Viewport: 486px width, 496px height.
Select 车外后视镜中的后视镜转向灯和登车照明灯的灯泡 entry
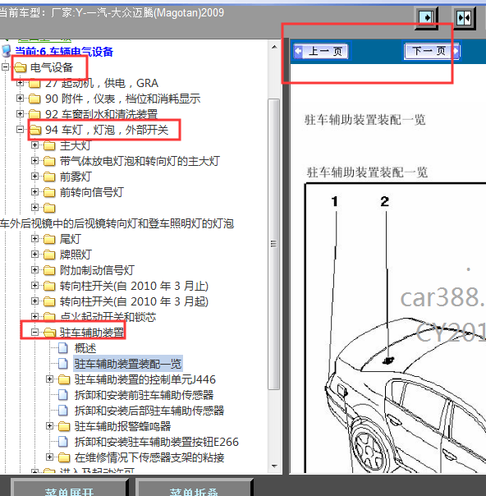[117, 223]
